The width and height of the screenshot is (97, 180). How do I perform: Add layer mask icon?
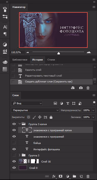[60, 176]
